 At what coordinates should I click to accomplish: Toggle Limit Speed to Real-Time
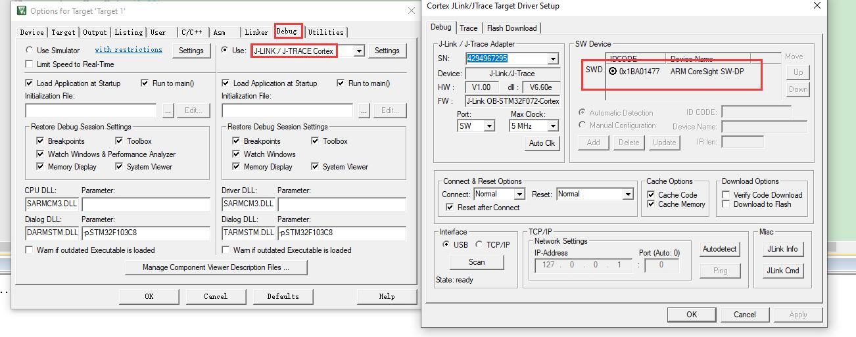(29, 64)
